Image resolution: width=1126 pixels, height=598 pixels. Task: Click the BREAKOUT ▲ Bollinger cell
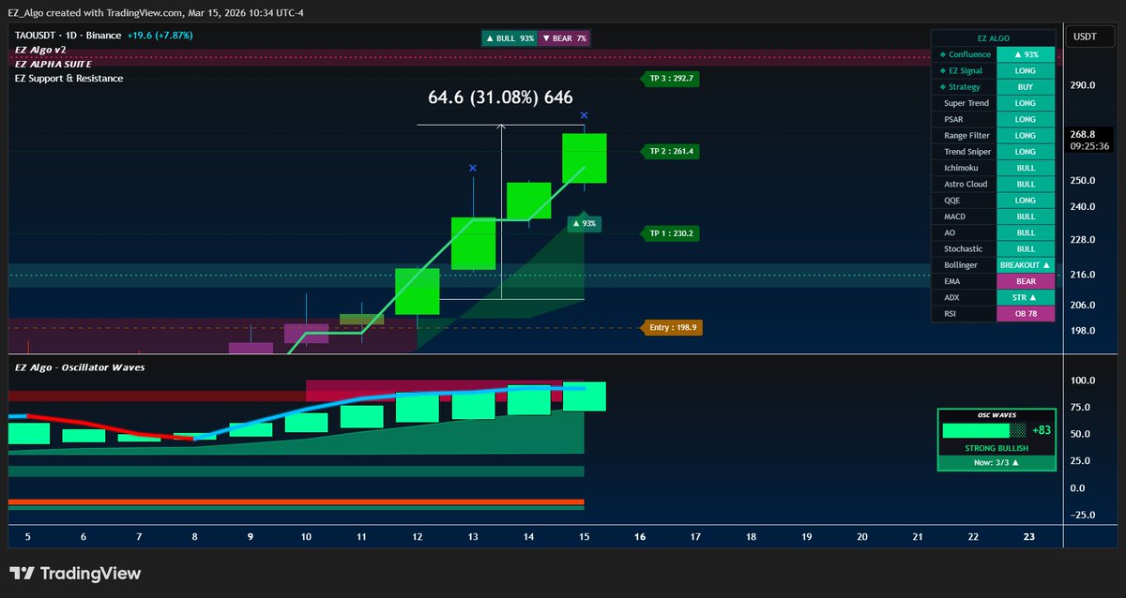[1026, 265]
